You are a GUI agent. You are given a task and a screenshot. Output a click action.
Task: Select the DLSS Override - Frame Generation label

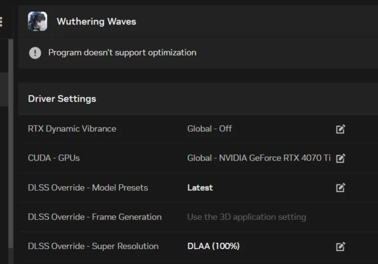(95, 217)
